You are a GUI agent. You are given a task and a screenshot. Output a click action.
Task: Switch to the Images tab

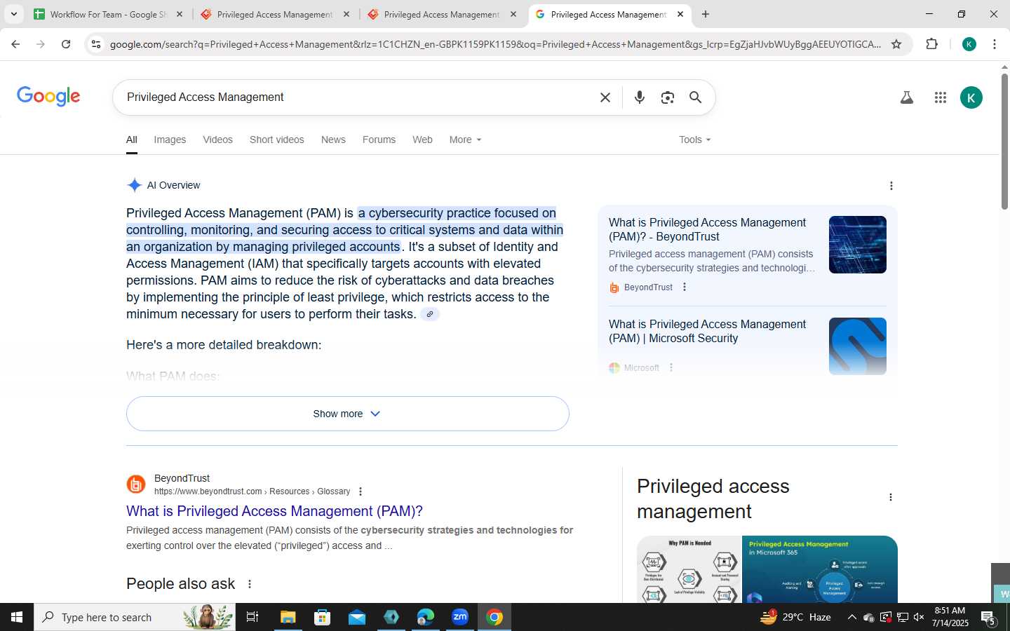tap(170, 140)
